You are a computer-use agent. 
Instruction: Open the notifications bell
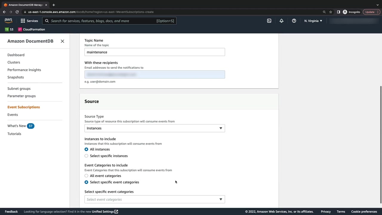281,21
